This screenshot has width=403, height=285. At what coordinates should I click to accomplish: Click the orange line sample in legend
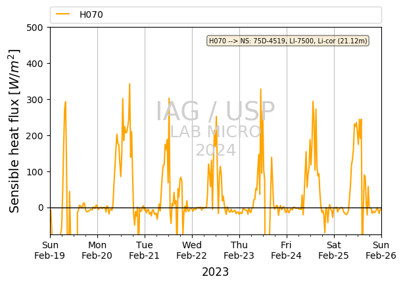(x=63, y=14)
